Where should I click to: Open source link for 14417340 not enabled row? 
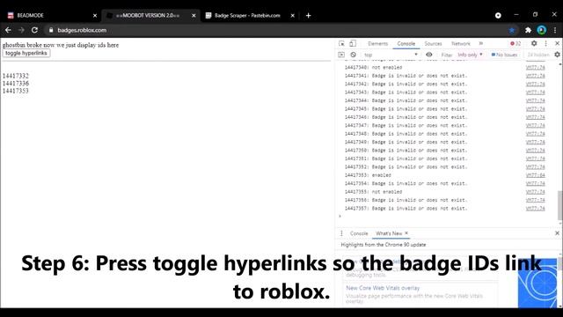[x=536, y=67]
